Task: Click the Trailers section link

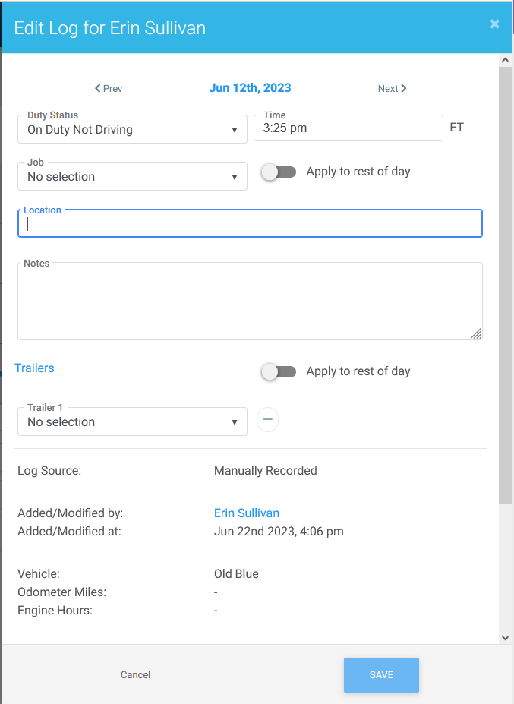Action: point(35,368)
